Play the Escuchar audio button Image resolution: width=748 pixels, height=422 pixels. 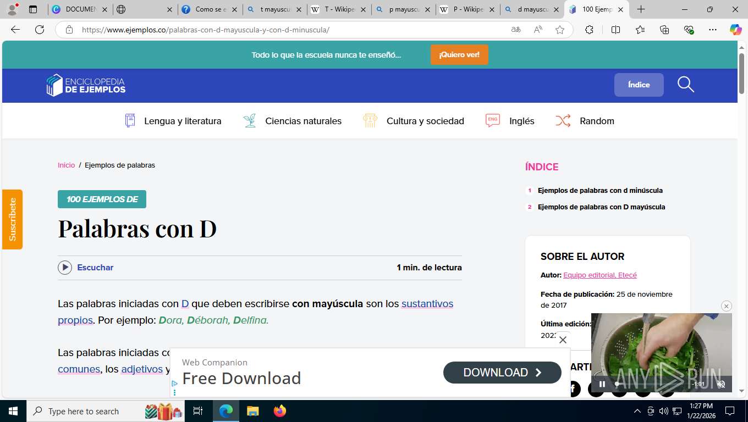coord(65,268)
